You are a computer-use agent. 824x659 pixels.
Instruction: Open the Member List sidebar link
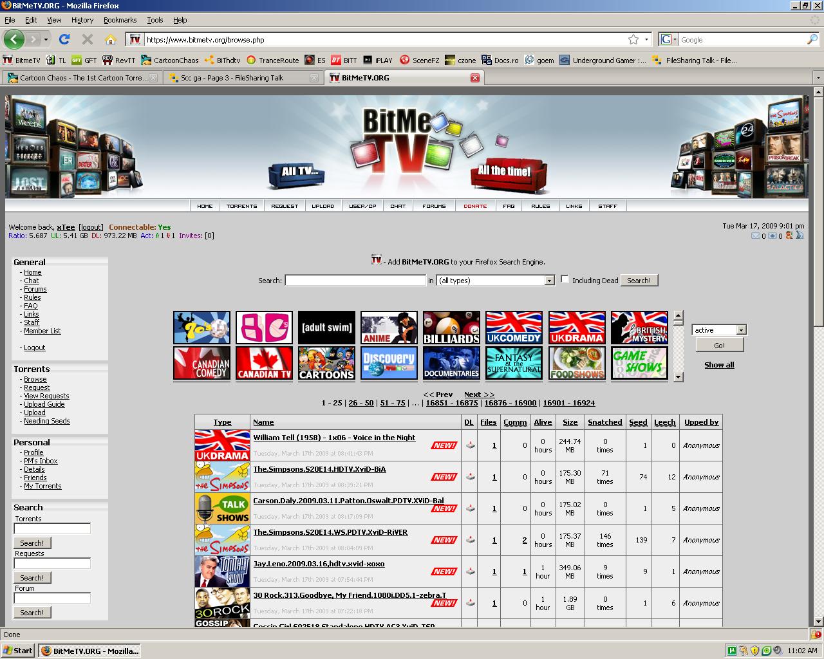click(42, 331)
